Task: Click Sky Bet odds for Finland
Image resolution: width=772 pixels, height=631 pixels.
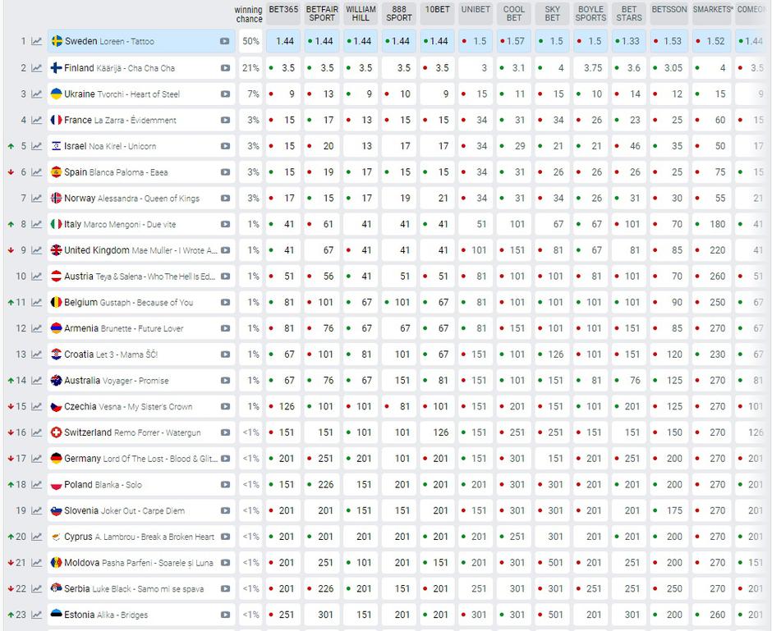Action: click(553, 68)
